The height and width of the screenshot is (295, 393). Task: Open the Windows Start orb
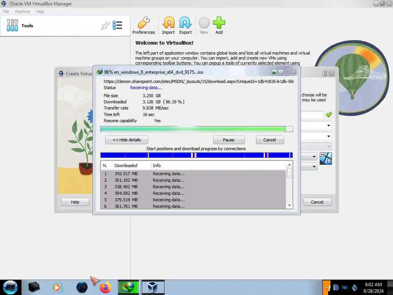(10, 287)
